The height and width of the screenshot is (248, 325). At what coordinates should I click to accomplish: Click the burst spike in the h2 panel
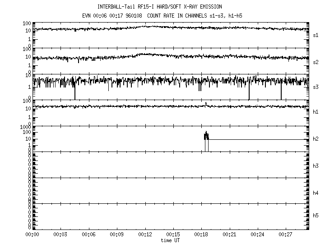tap(206, 135)
